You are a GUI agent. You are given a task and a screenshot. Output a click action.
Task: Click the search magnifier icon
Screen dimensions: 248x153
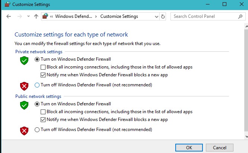coord(240,16)
